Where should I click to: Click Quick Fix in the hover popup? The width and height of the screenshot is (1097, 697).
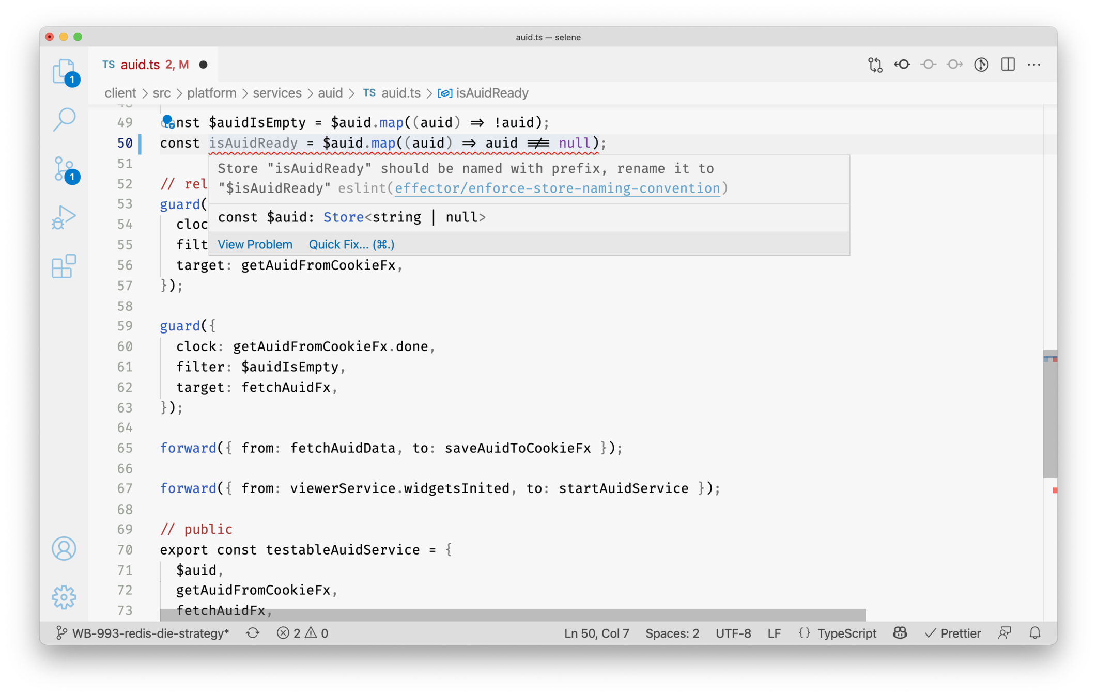[351, 244]
